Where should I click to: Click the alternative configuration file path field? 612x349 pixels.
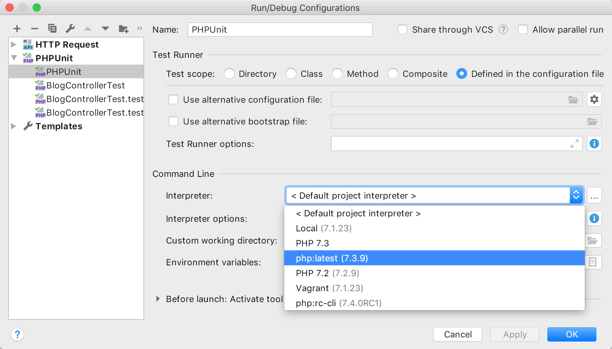(x=457, y=99)
